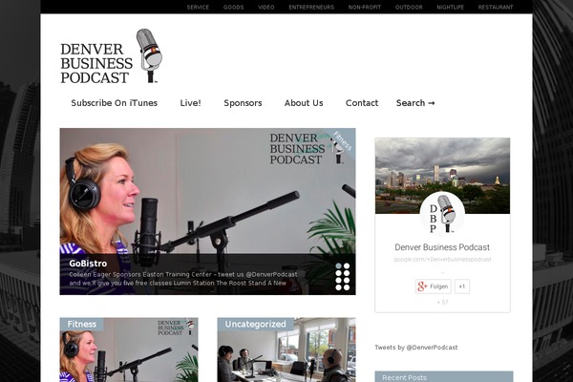Click the Google+ Folgen follow button
The height and width of the screenshot is (382, 573).
(433, 286)
